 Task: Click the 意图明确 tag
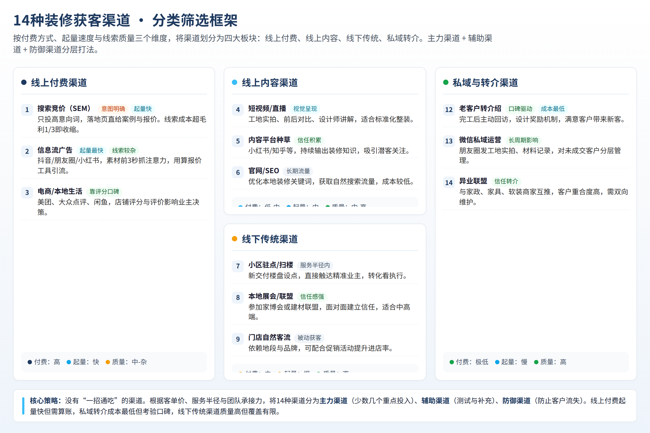pyautogui.click(x=113, y=109)
